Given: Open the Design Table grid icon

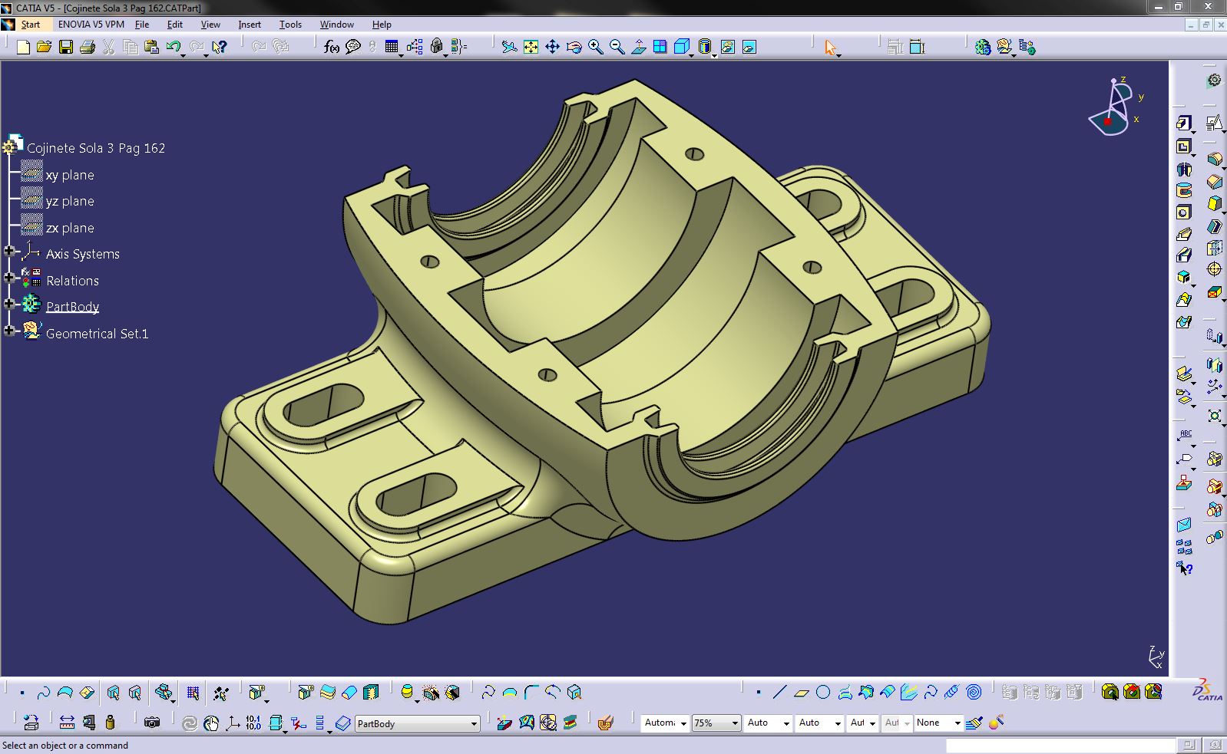Looking at the screenshot, I should point(392,48).
